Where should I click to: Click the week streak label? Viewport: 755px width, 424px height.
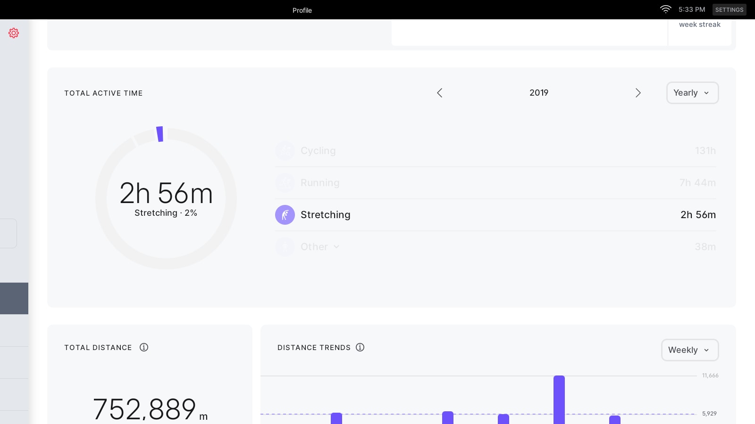(700, 24)
